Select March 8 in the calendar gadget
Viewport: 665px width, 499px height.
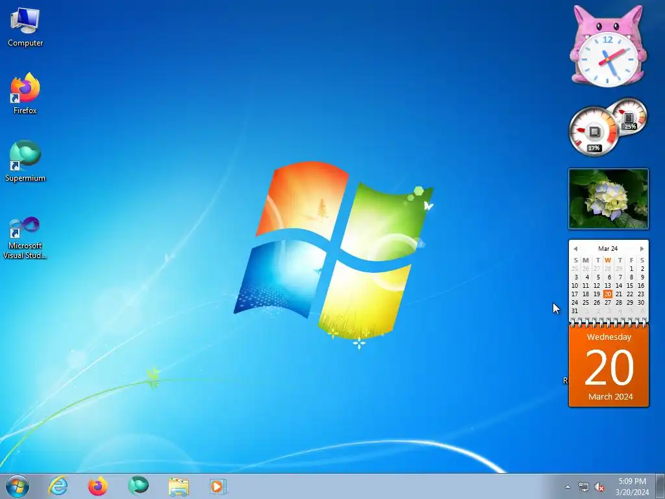(631, 277)
